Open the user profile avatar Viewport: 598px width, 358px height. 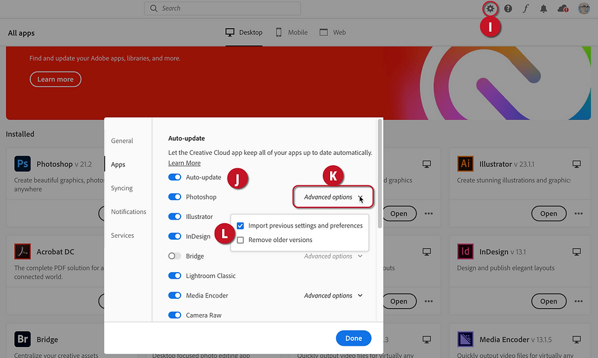(x=584, y=9)
